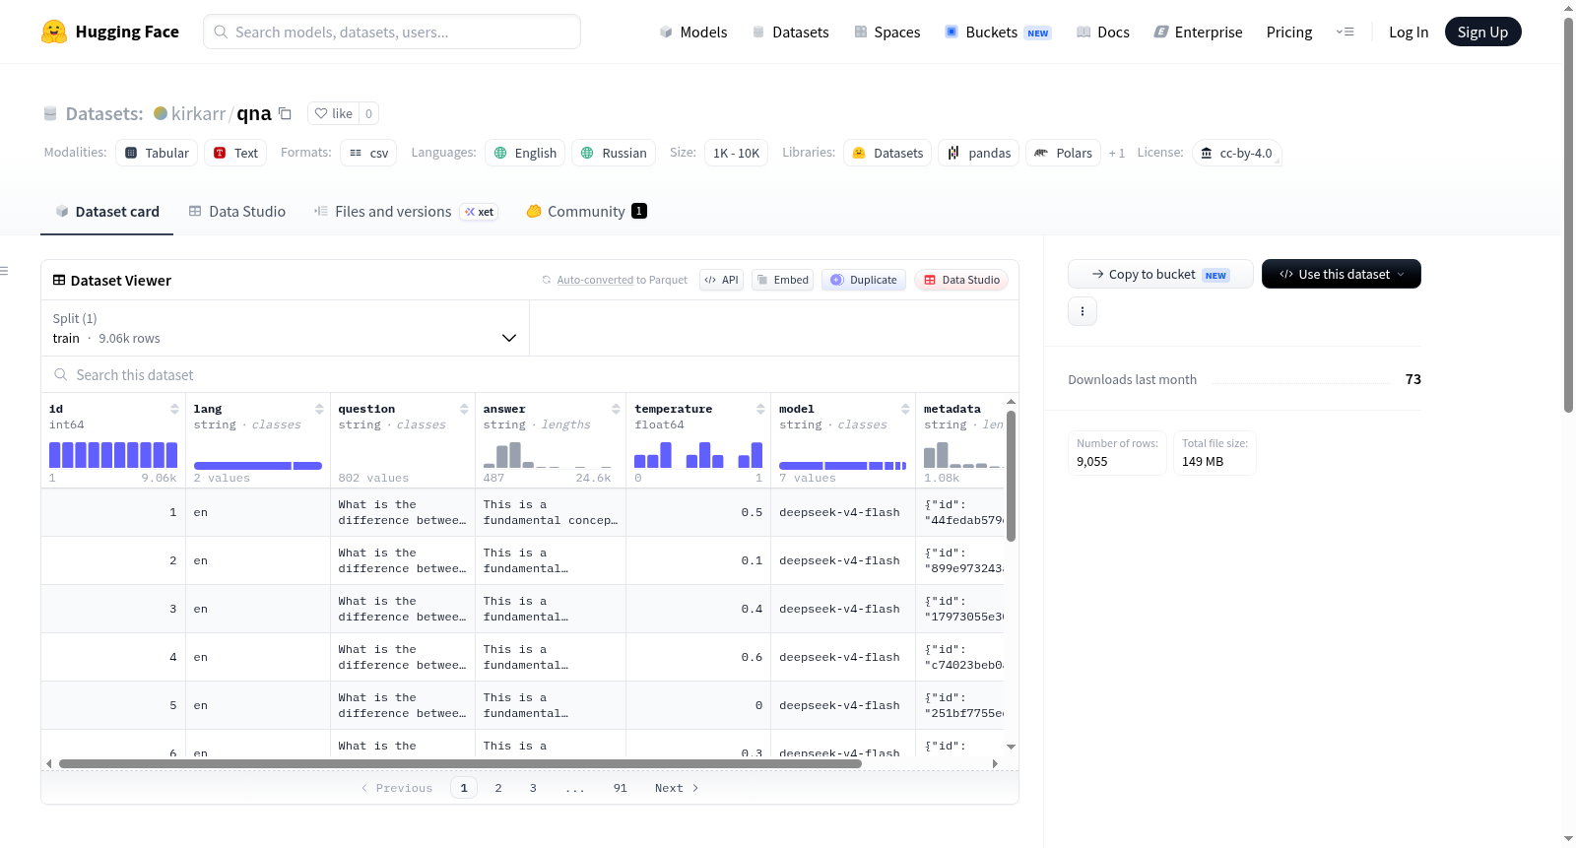Like the qna dataset
Viewport: 1576px width, 848px height.
coord(333,113)
